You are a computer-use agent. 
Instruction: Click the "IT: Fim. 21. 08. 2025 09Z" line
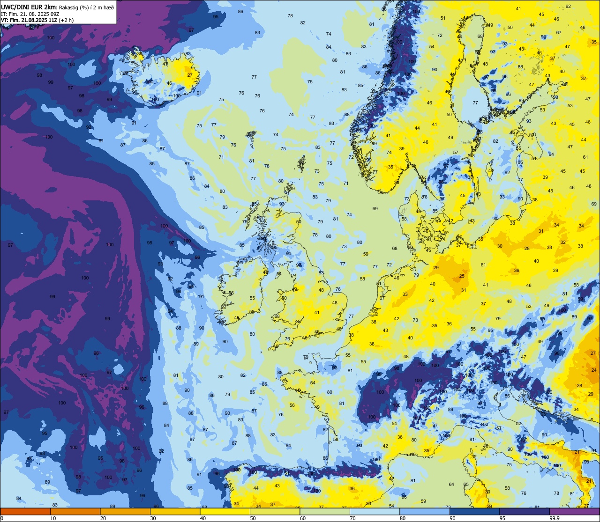pos(30,14)
